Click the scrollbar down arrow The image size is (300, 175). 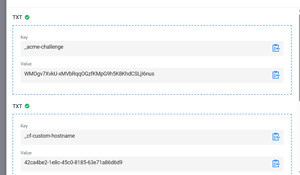[299, 172]
